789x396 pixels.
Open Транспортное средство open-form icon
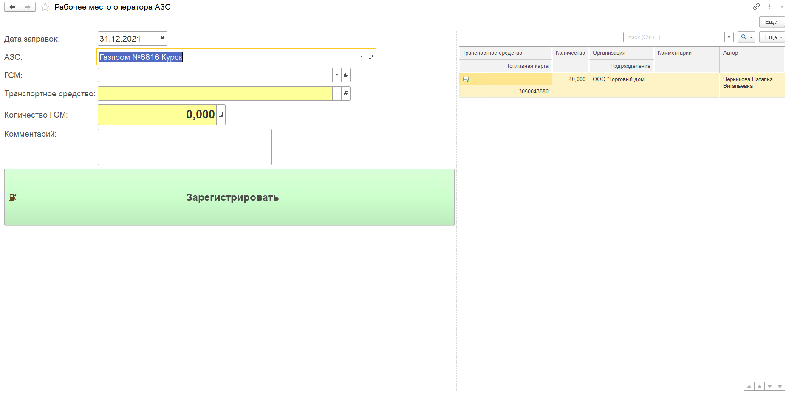(x=346, y=93)
